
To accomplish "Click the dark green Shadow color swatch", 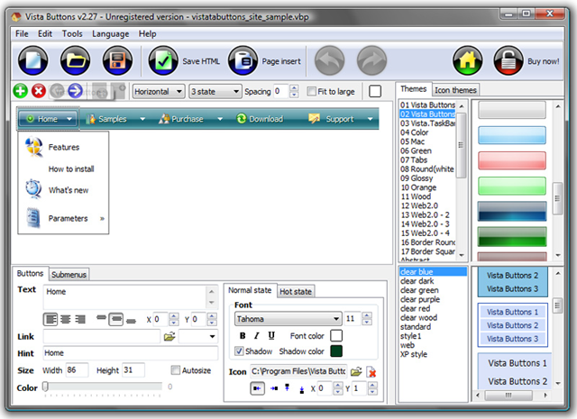I will [335, 351].
